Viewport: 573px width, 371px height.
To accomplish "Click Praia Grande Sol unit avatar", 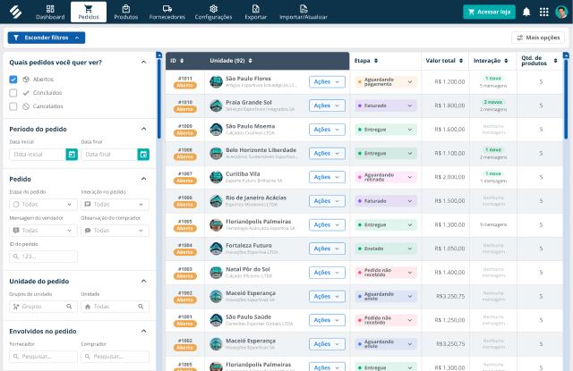I will click(x=216, y=105).
